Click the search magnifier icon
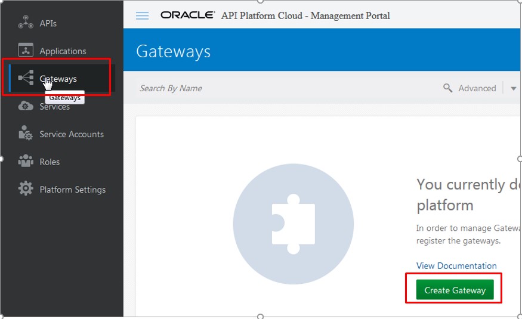The height and width of the screenshot is (319, 522). [x=448, y=88]
